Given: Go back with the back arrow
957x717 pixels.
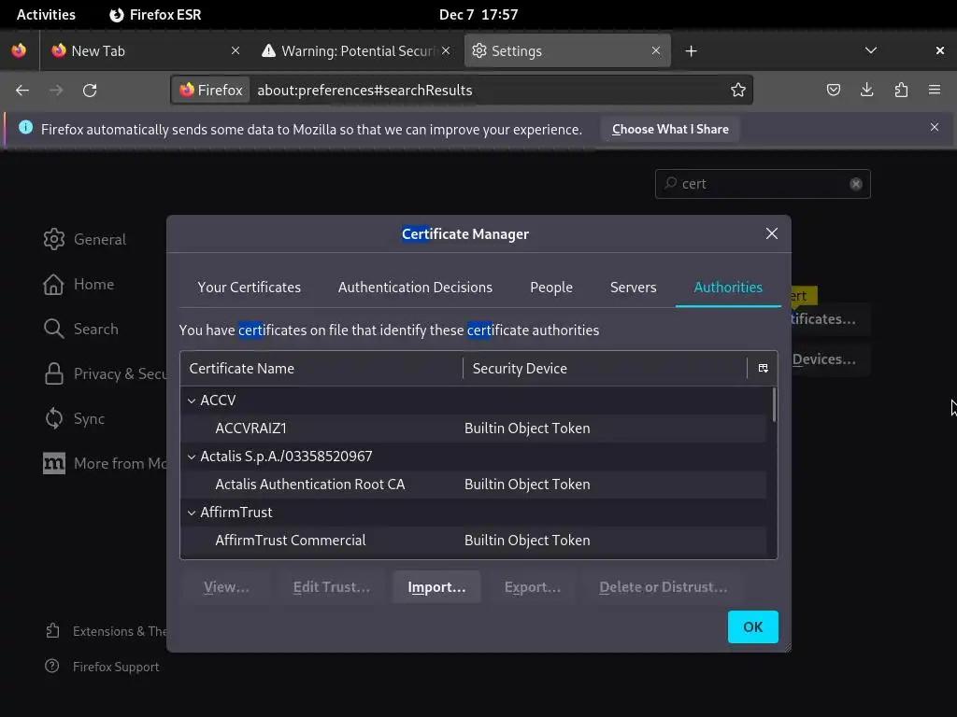Looking at the screenshot, I should coord(22,91).
